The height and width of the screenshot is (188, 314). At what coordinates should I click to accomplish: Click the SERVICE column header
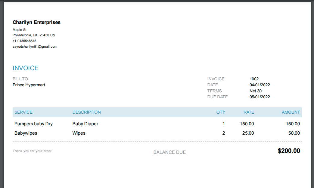point(23,112)
